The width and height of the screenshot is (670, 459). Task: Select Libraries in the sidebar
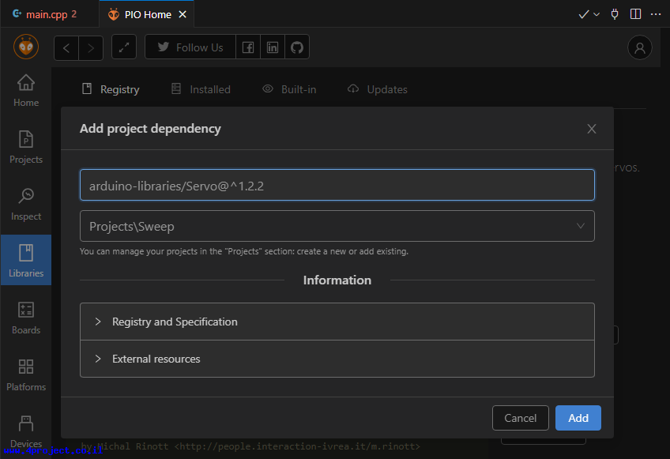pos(26,260)
